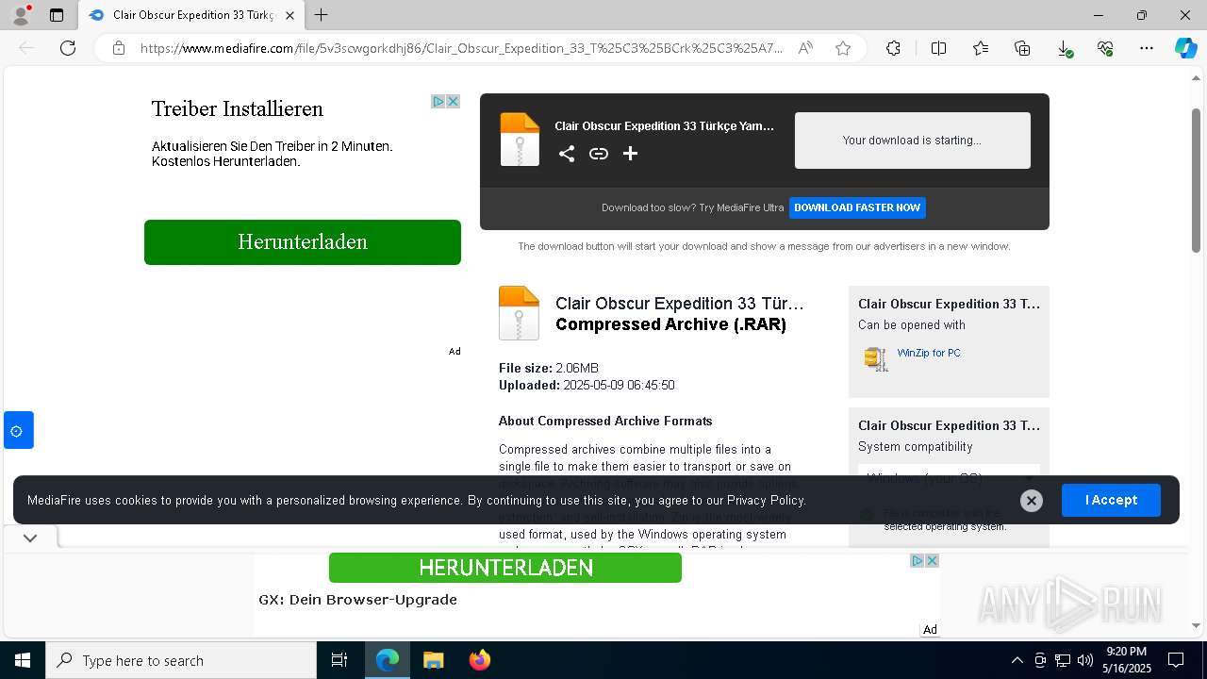This screenshot has width=1207, height=679.
Task: Click the share icon for the file
Action: 567,154
